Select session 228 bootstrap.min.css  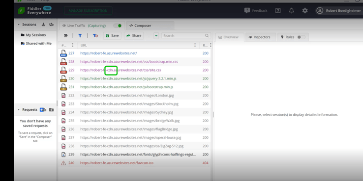pos(134,62)
